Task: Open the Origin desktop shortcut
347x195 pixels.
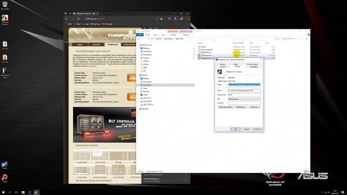Action: click(x=5, y=177)
